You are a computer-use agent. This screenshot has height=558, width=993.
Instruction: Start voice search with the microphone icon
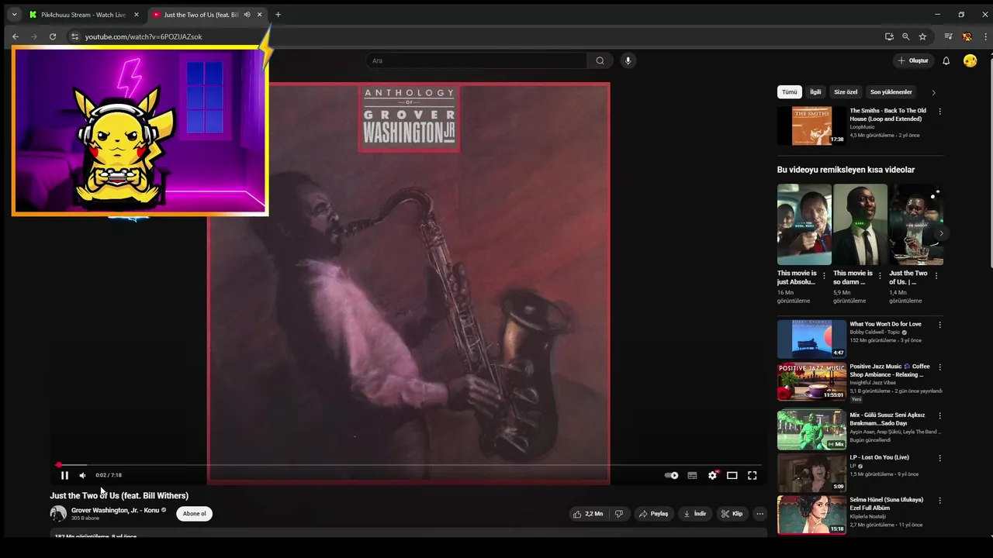click(x=628, y=60)
